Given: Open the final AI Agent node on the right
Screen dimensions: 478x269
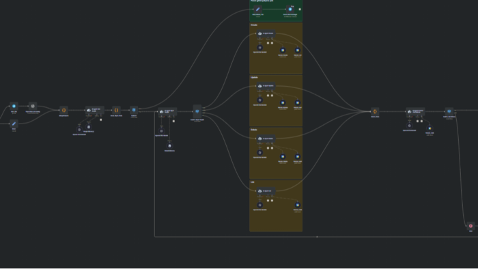Looking at the screenshot, I should point(415,111).
